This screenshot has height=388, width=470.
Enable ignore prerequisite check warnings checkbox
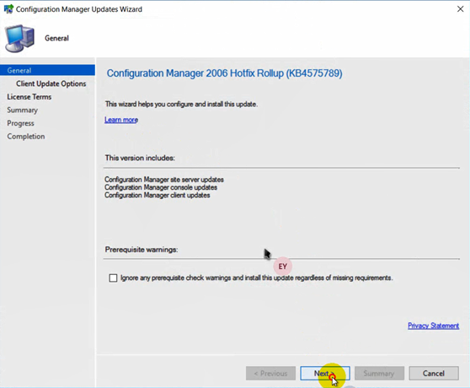tap(114, 278)
